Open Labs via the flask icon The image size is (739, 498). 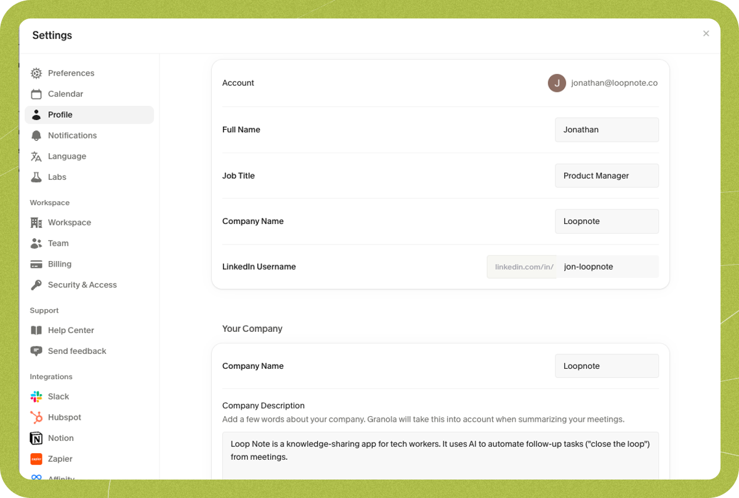click(36, 177)
